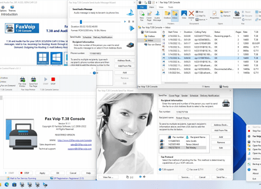Open Save as dropdown in ribbon
The image size is (261, 189).
[x=201, y=19]
